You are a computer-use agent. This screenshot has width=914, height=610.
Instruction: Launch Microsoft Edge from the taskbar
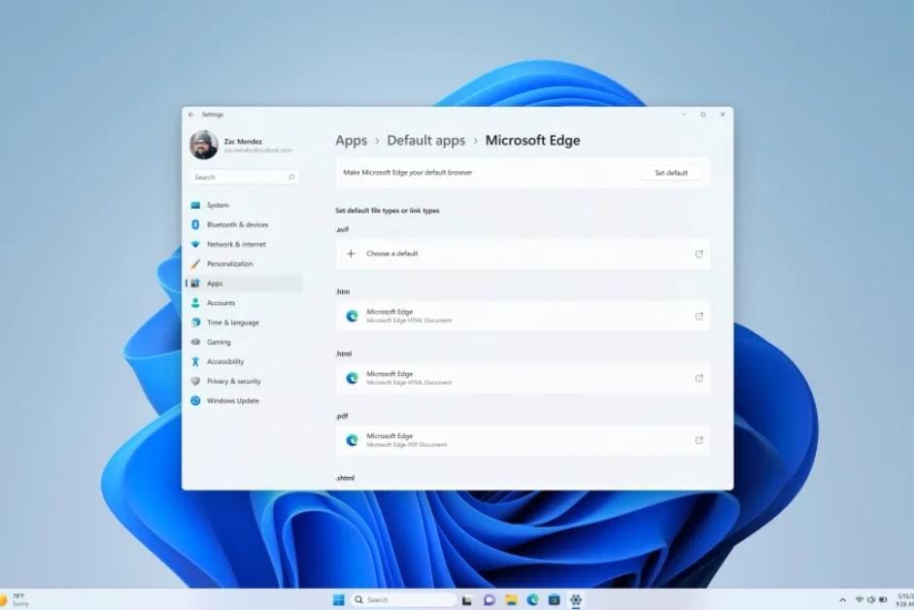533,599
